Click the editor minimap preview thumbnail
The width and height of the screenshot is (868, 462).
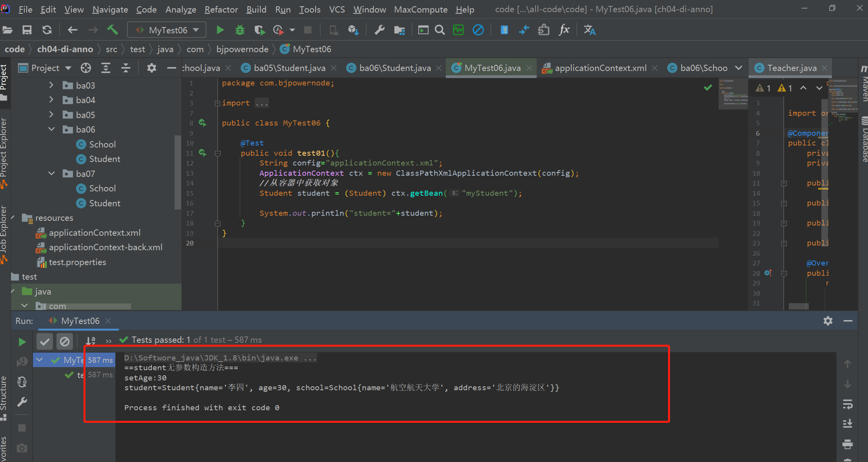pos(732,94)
